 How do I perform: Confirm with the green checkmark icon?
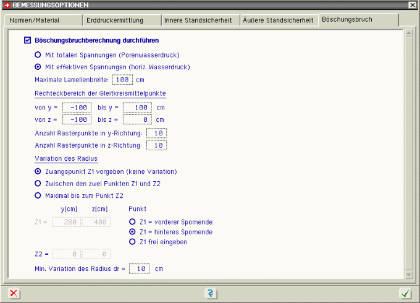pyautogui.click(x=405, y=293)
